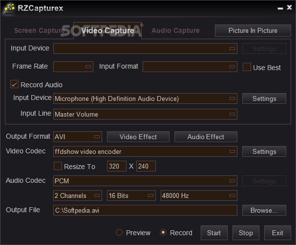Open the Input Format dropdown
Screen dimensions: 296x245
point(190,67)
